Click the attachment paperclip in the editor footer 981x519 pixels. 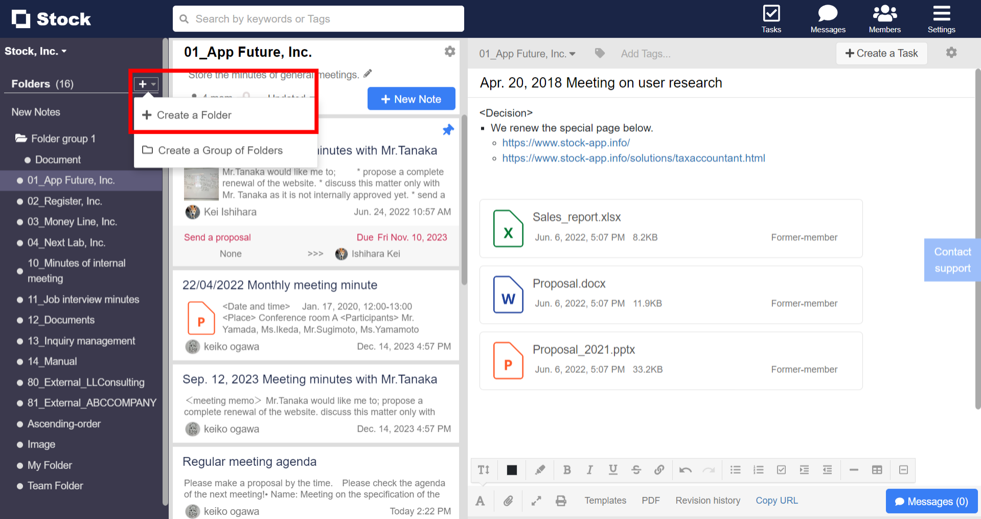508,501
